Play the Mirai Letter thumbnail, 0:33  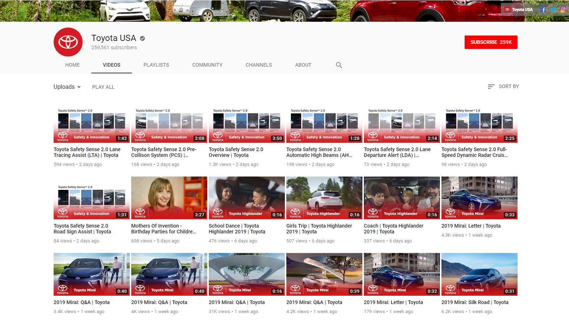tap(479, 198)
